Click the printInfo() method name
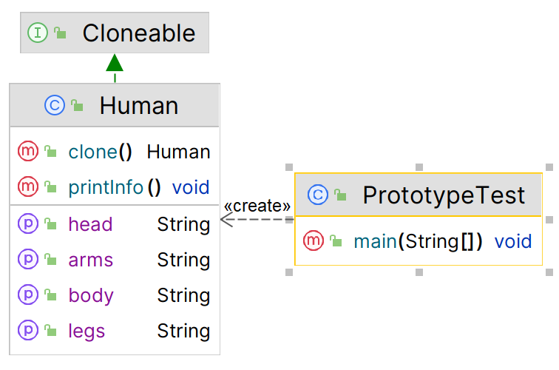The image size is (559, 370). click(106, 187)
